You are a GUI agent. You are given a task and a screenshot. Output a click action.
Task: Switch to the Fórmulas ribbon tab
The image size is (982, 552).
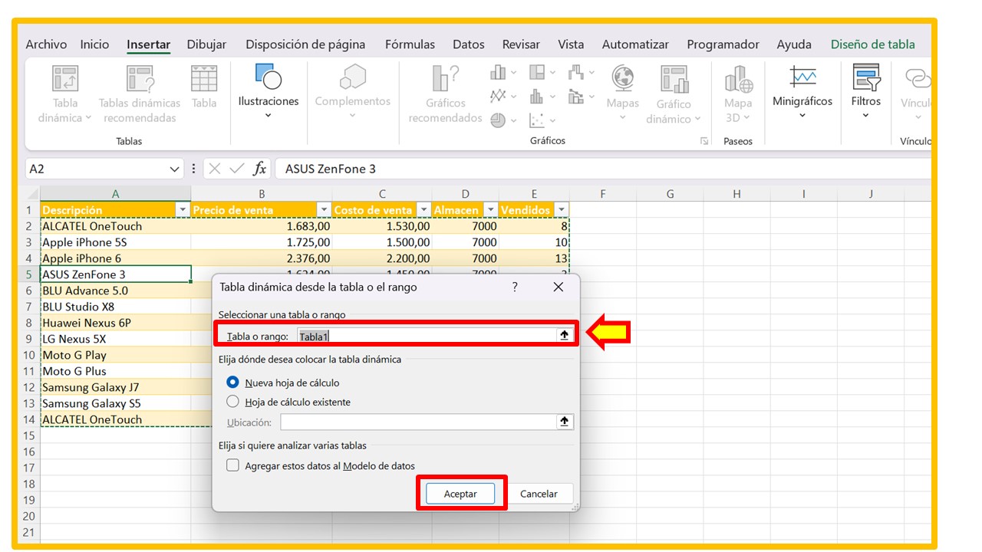[x=410, y=44]
